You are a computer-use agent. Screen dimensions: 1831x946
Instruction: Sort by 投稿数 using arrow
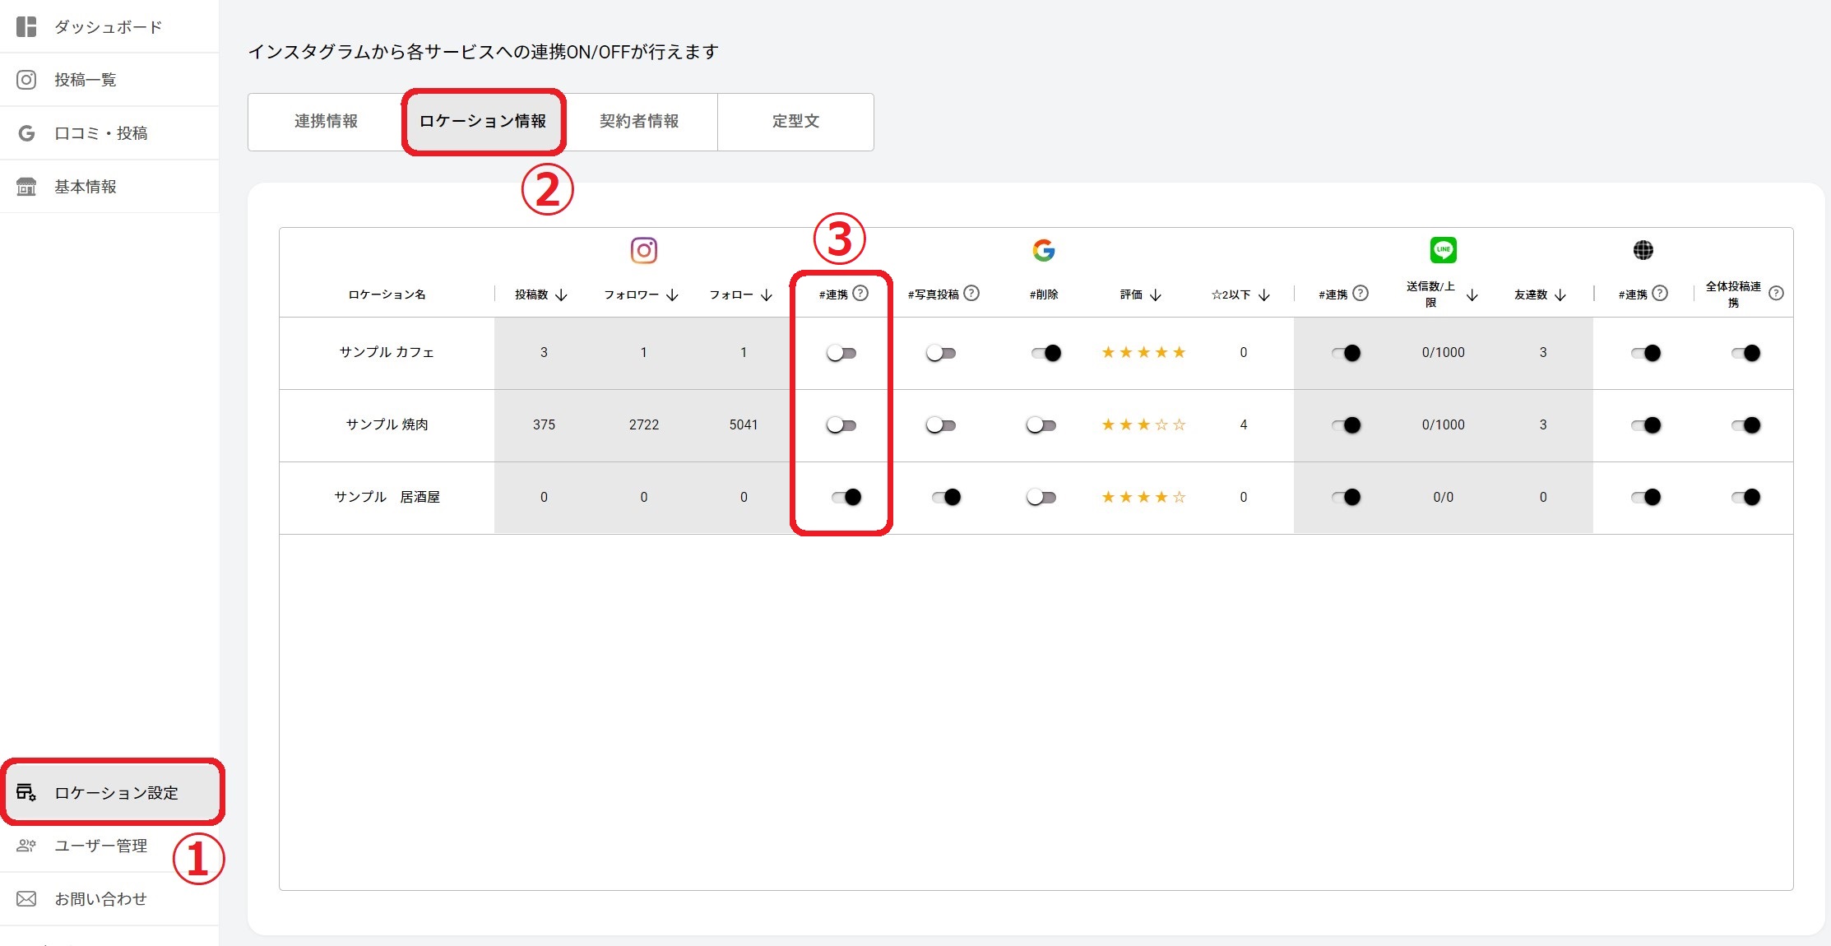pos(562,294)
